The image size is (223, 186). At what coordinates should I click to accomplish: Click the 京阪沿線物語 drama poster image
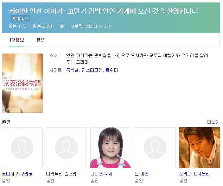pyautogui.click(x=22, y=83)
